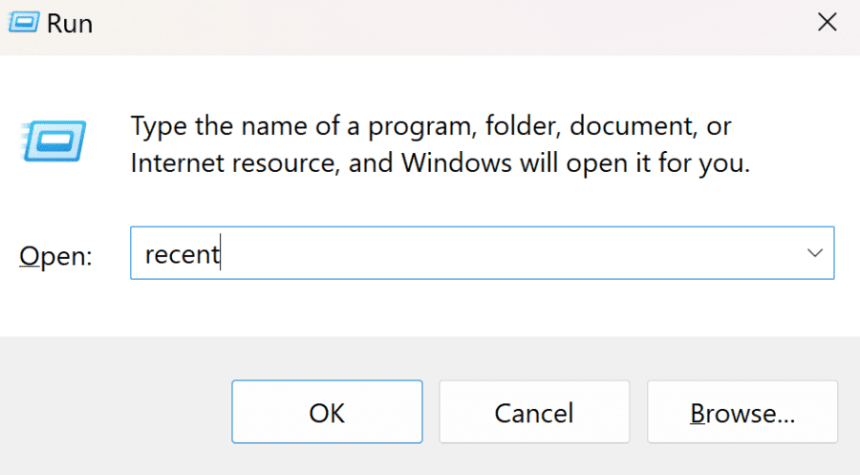Click the blue Run window graphic beside the description
Screen dimensions: 860x475
(x=54, y=140)
